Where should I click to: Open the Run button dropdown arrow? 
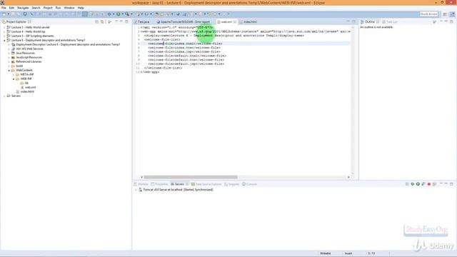tap(122, 14)
